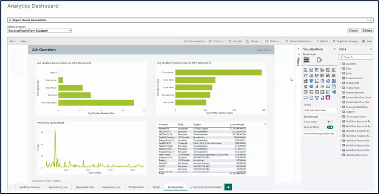Select the Area chart visual
Image resolution: width=379 pixels, height=194 pixels.
tap(311, 75)
